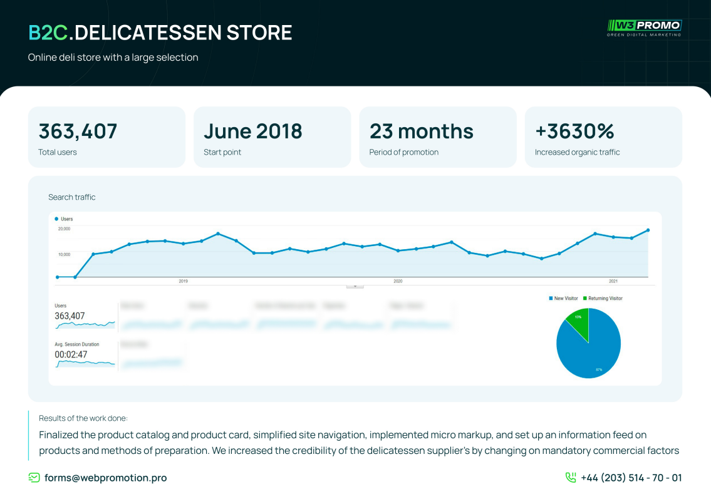Select the 2019 label on chart axis

183,282
